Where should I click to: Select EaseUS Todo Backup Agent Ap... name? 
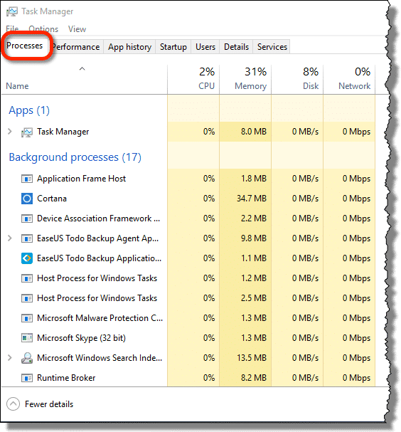click(x=97, y=238)
